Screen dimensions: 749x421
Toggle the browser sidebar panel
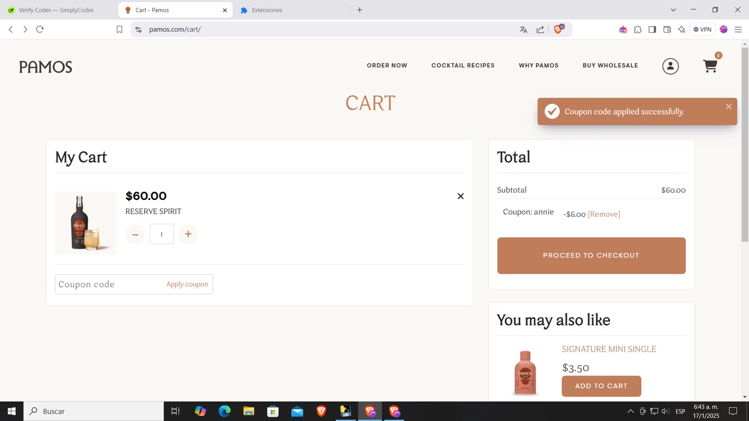(x=652, y=29)
